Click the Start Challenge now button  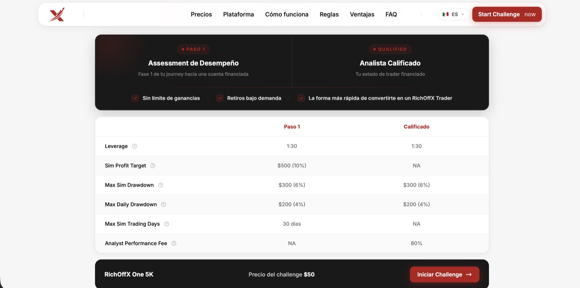point(507,14)
